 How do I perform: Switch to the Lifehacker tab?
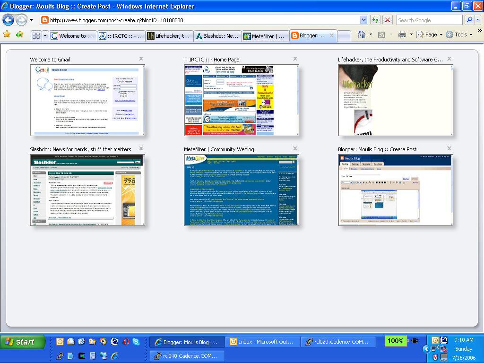coord(170,36)
